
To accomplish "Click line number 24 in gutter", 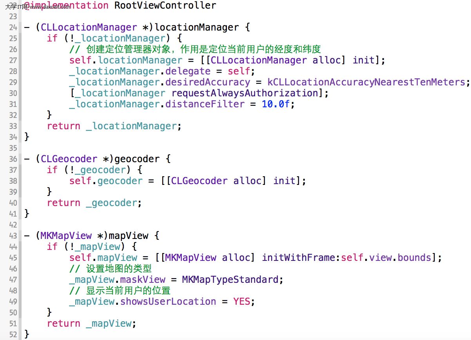I will tap(13, 27).
